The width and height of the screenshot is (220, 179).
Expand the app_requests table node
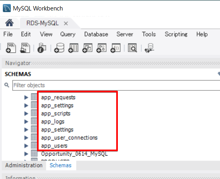pos(26,97)
